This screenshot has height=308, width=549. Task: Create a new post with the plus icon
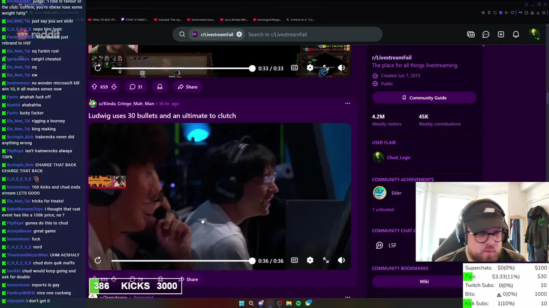click(x=501, y=34)
